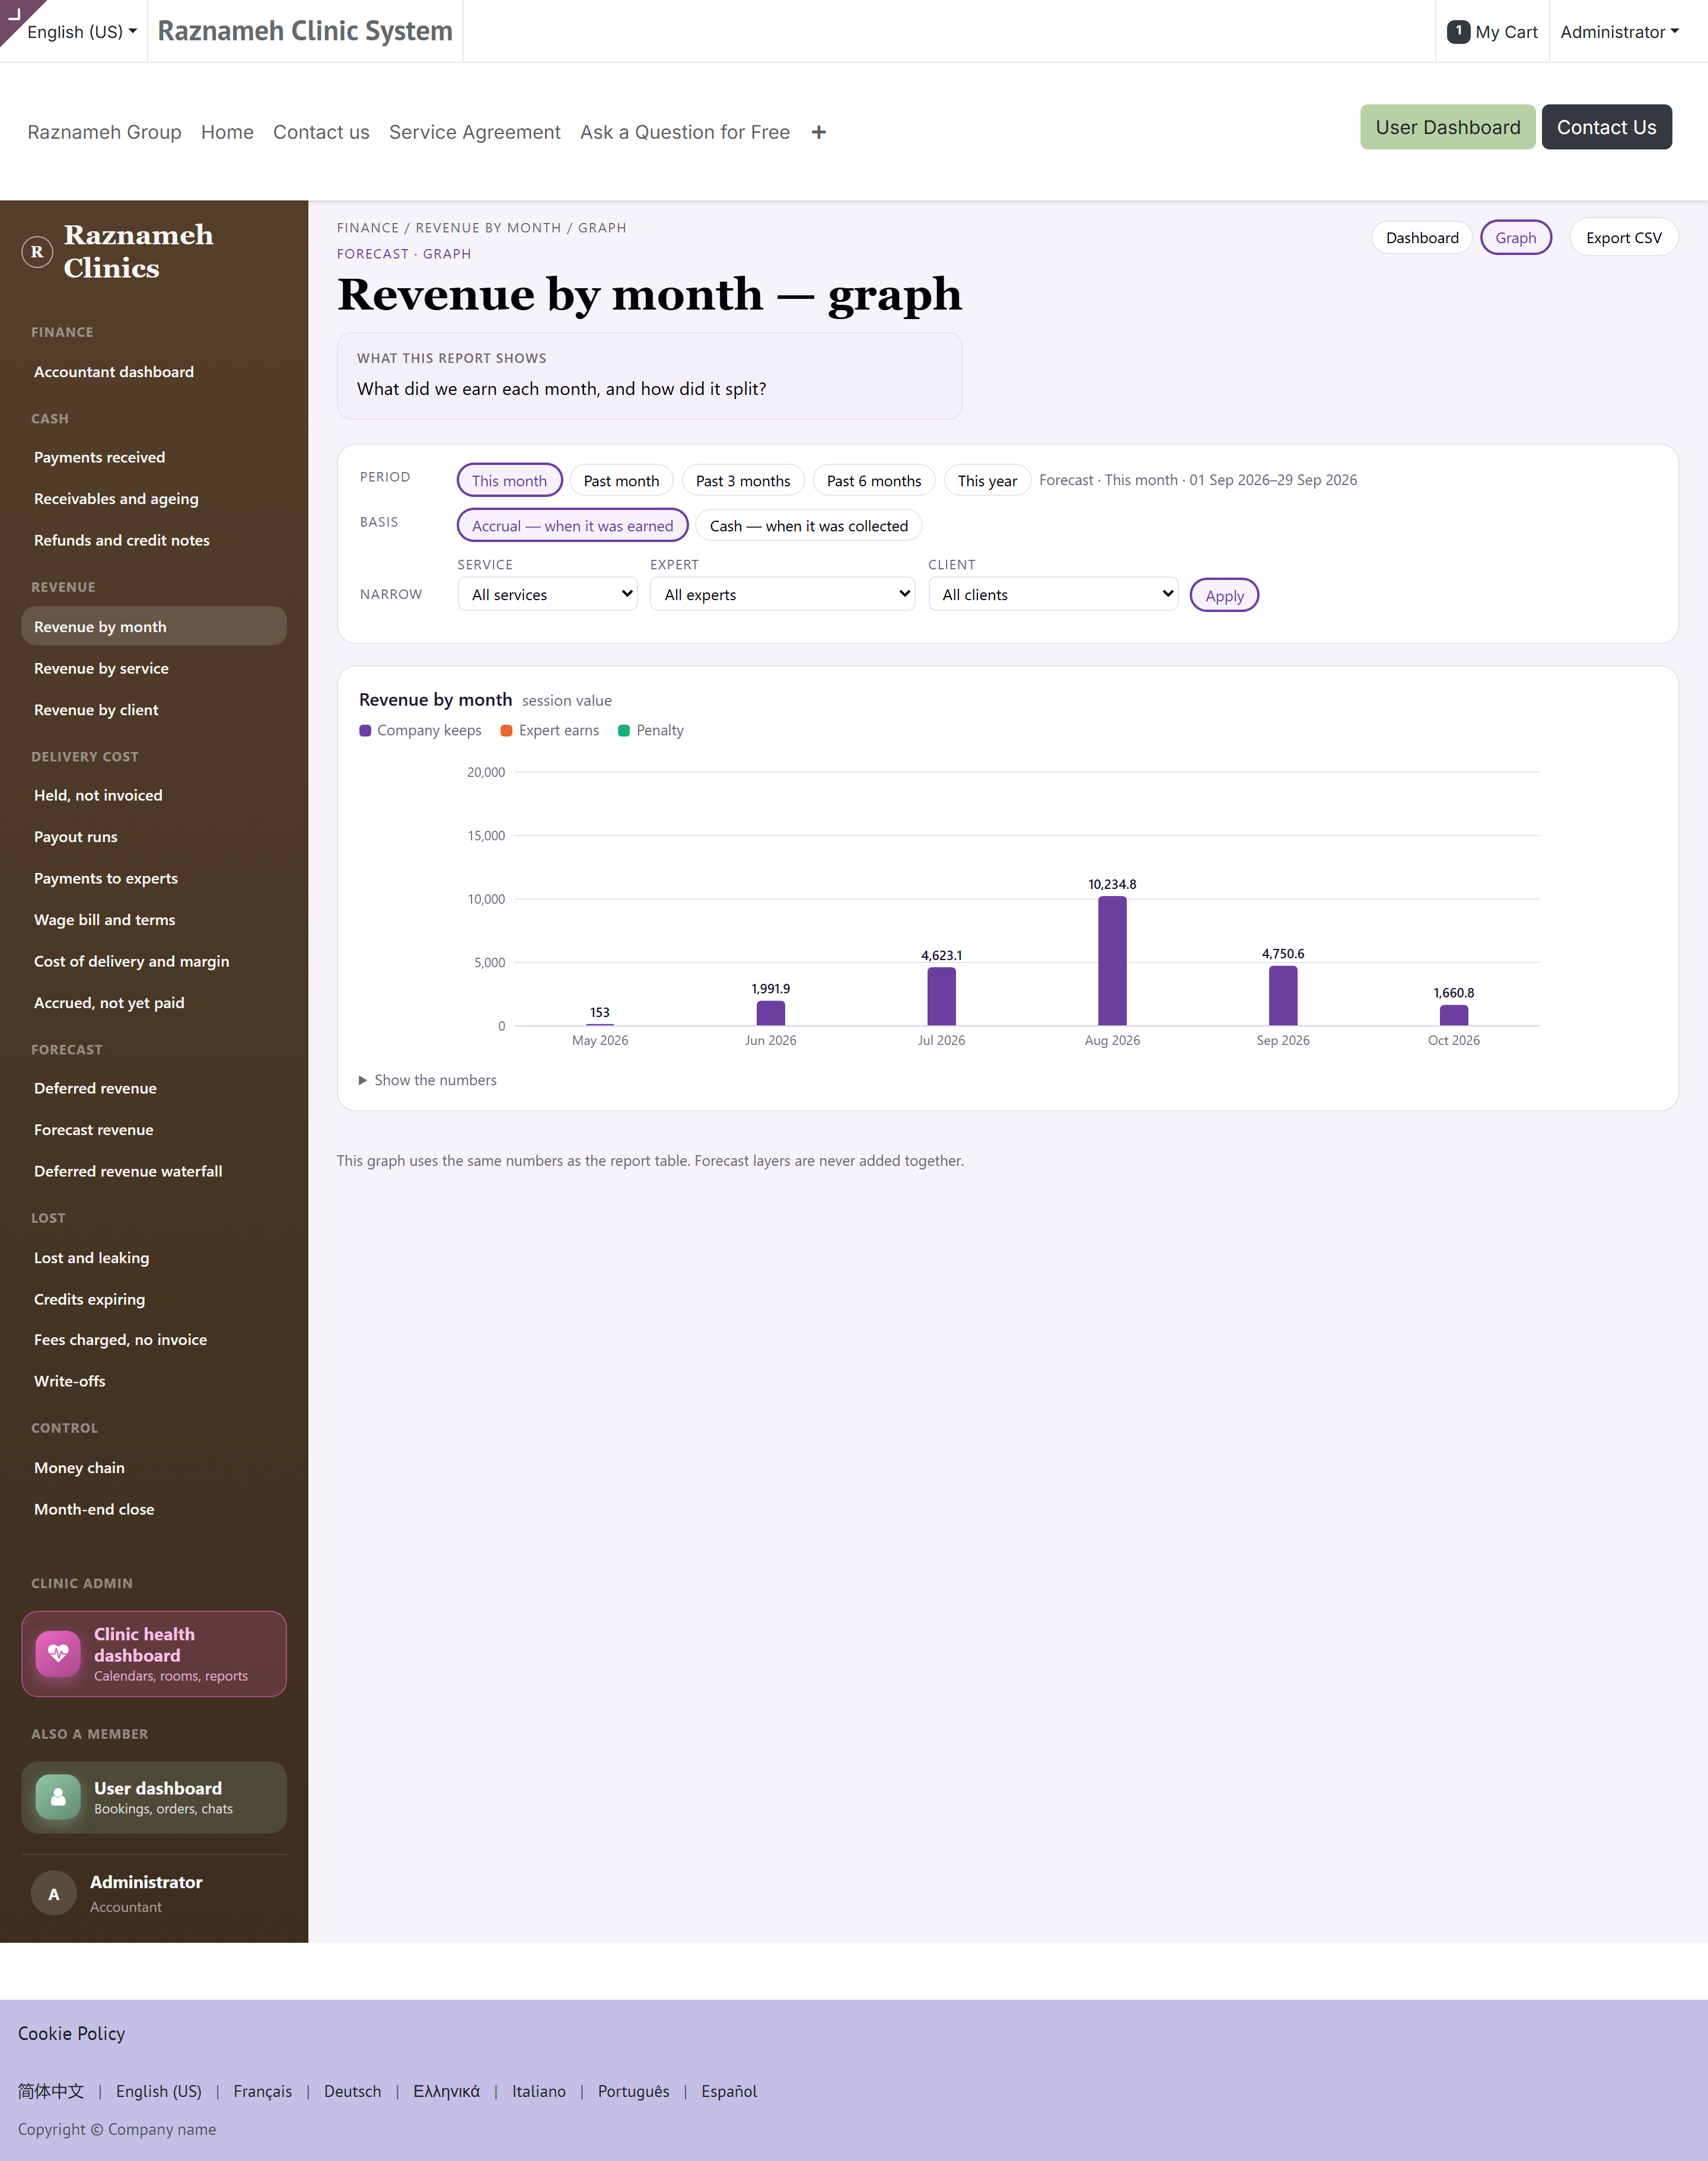Image resolution: width=1708 pixels, height=2161 pixels.
Task: Click the Export CSV button
Action: click(x=1623, y=238)
